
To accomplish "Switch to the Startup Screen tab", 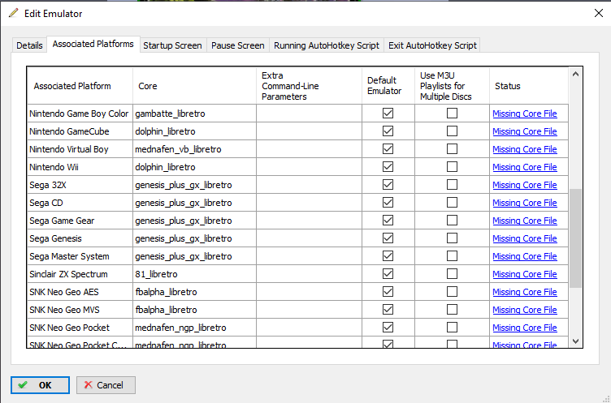I will coord(172,45).
